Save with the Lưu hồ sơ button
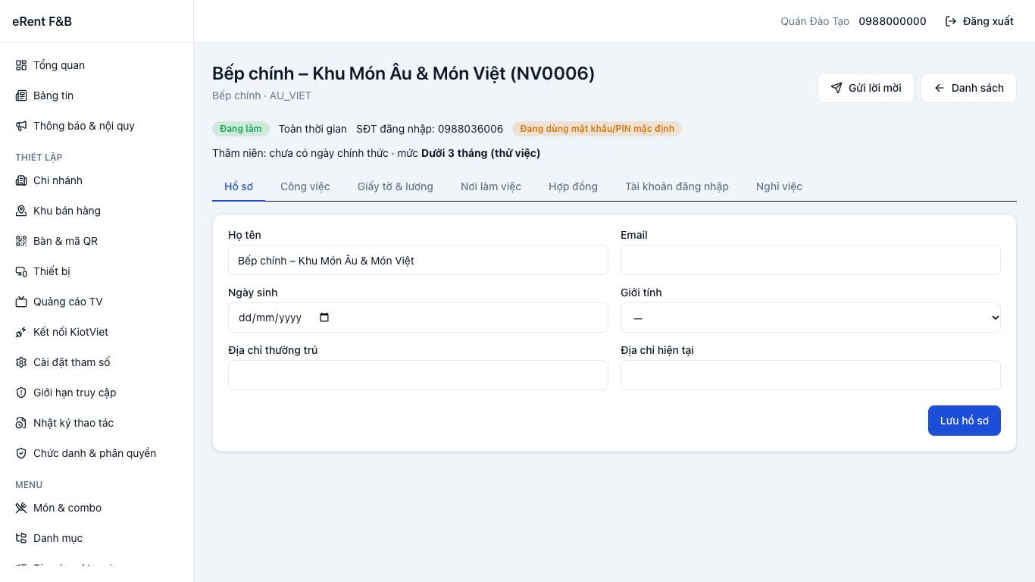 [965, 421]
